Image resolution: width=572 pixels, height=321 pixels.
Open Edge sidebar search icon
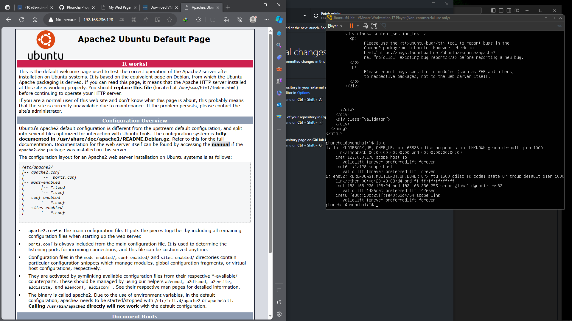click(x=279, y=45)
